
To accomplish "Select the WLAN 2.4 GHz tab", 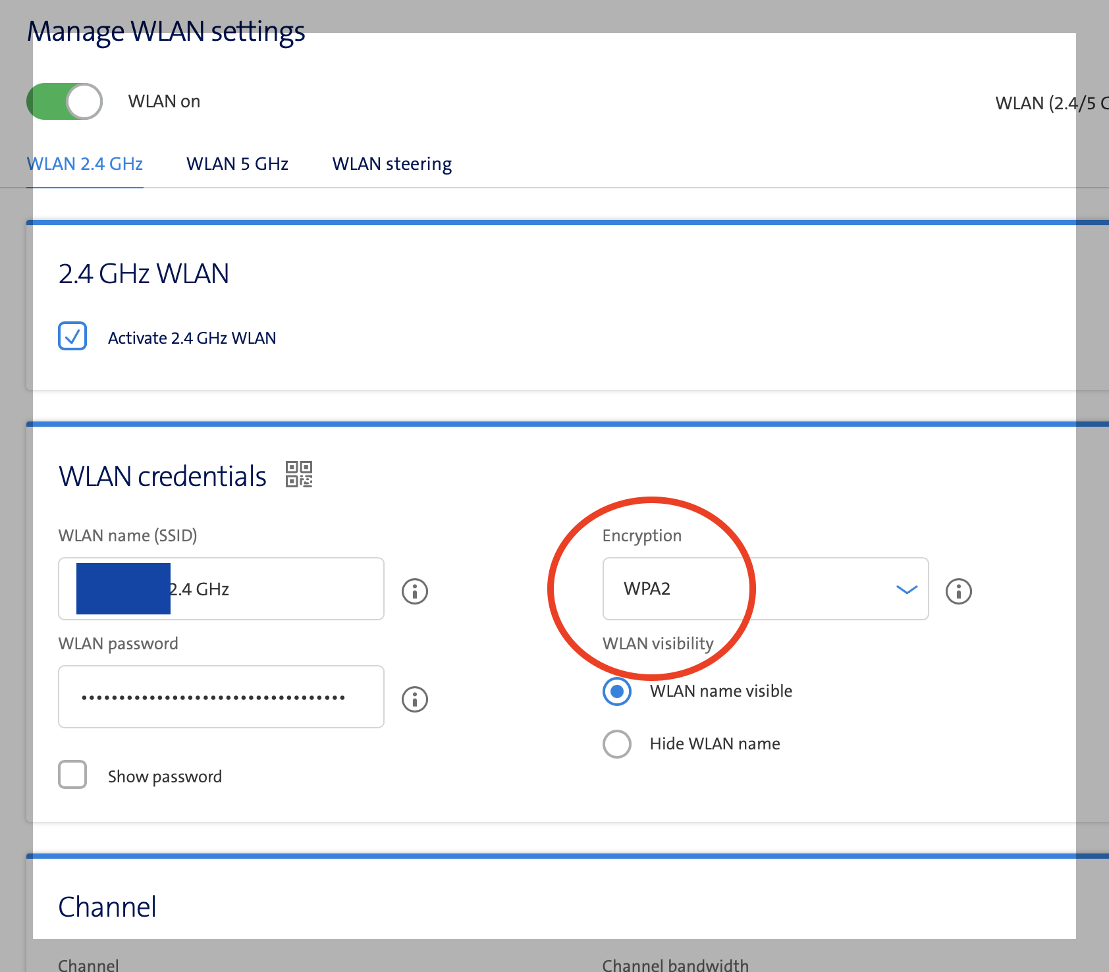I will point(85,163).
